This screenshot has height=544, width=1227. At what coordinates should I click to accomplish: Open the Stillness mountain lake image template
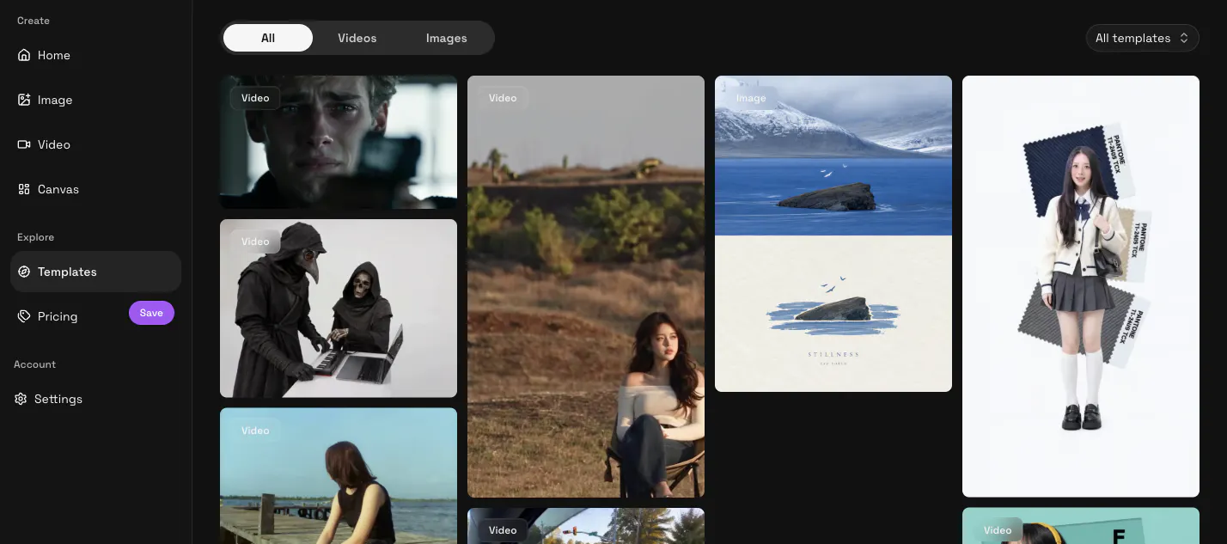tap(833, 234)
